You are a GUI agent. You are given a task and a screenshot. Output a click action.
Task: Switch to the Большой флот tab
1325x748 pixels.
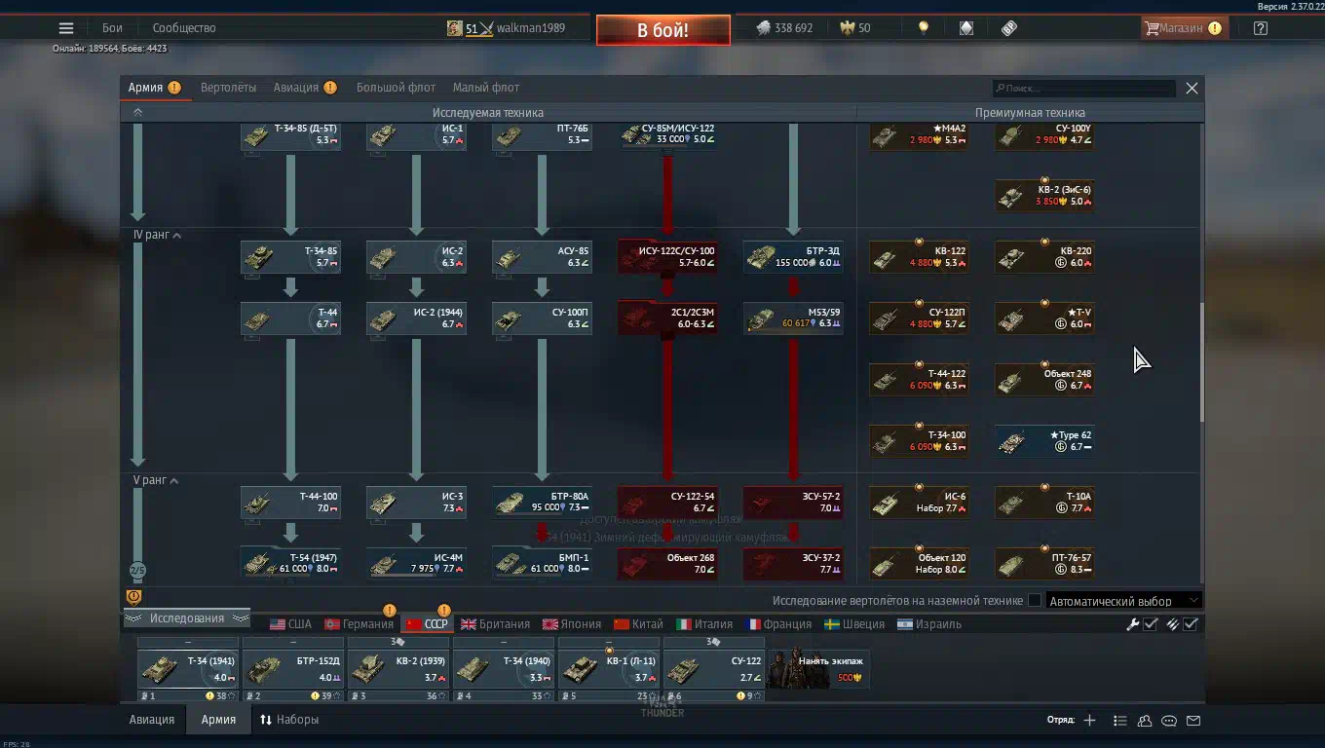pos(396,88)
